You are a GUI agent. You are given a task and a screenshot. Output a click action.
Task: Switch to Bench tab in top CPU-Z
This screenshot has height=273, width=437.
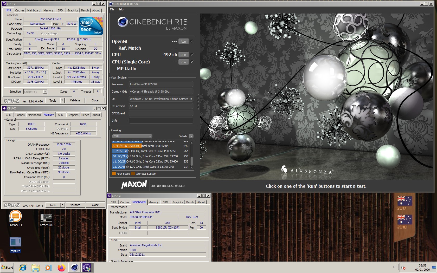85,10
